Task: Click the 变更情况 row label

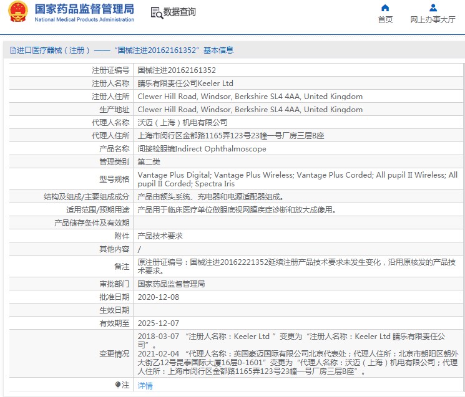Action: coord(114,353)
